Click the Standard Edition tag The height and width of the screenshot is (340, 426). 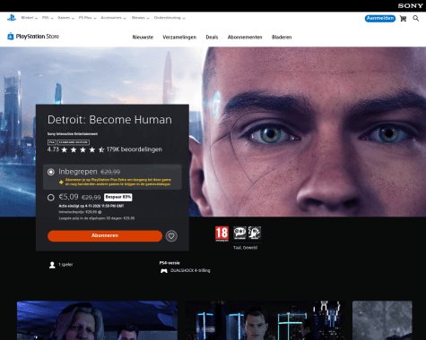pyautogui.click(x=74, y=142)
